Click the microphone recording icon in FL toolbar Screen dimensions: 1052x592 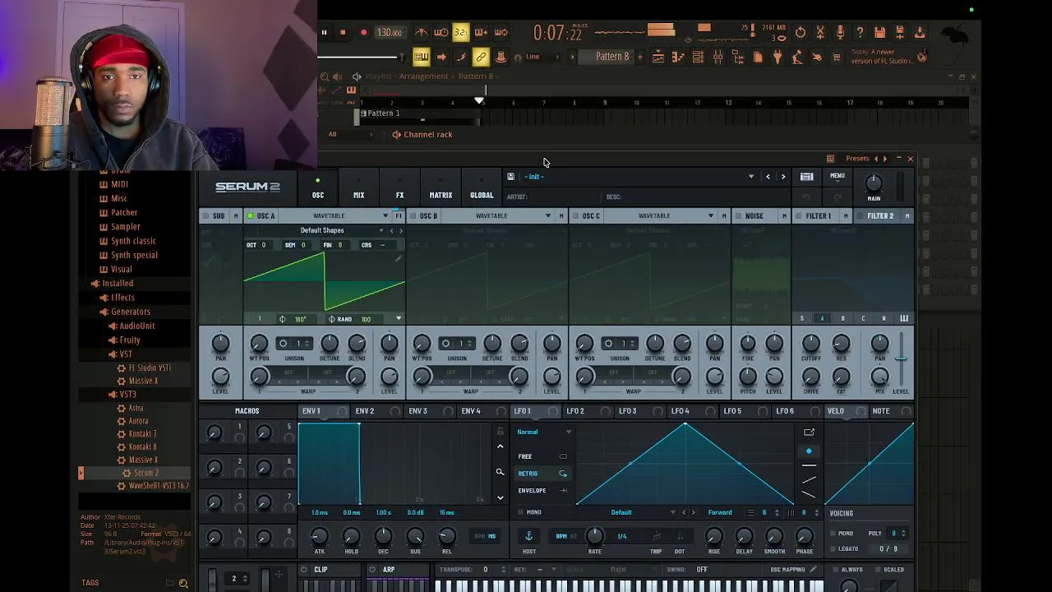tap(840, 33)
